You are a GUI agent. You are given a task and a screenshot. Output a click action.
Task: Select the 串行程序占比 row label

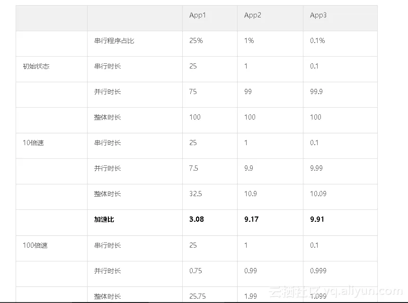coord(114,41)
